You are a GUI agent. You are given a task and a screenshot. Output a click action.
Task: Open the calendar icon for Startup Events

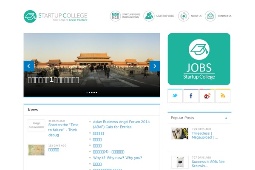pos(115,16)
